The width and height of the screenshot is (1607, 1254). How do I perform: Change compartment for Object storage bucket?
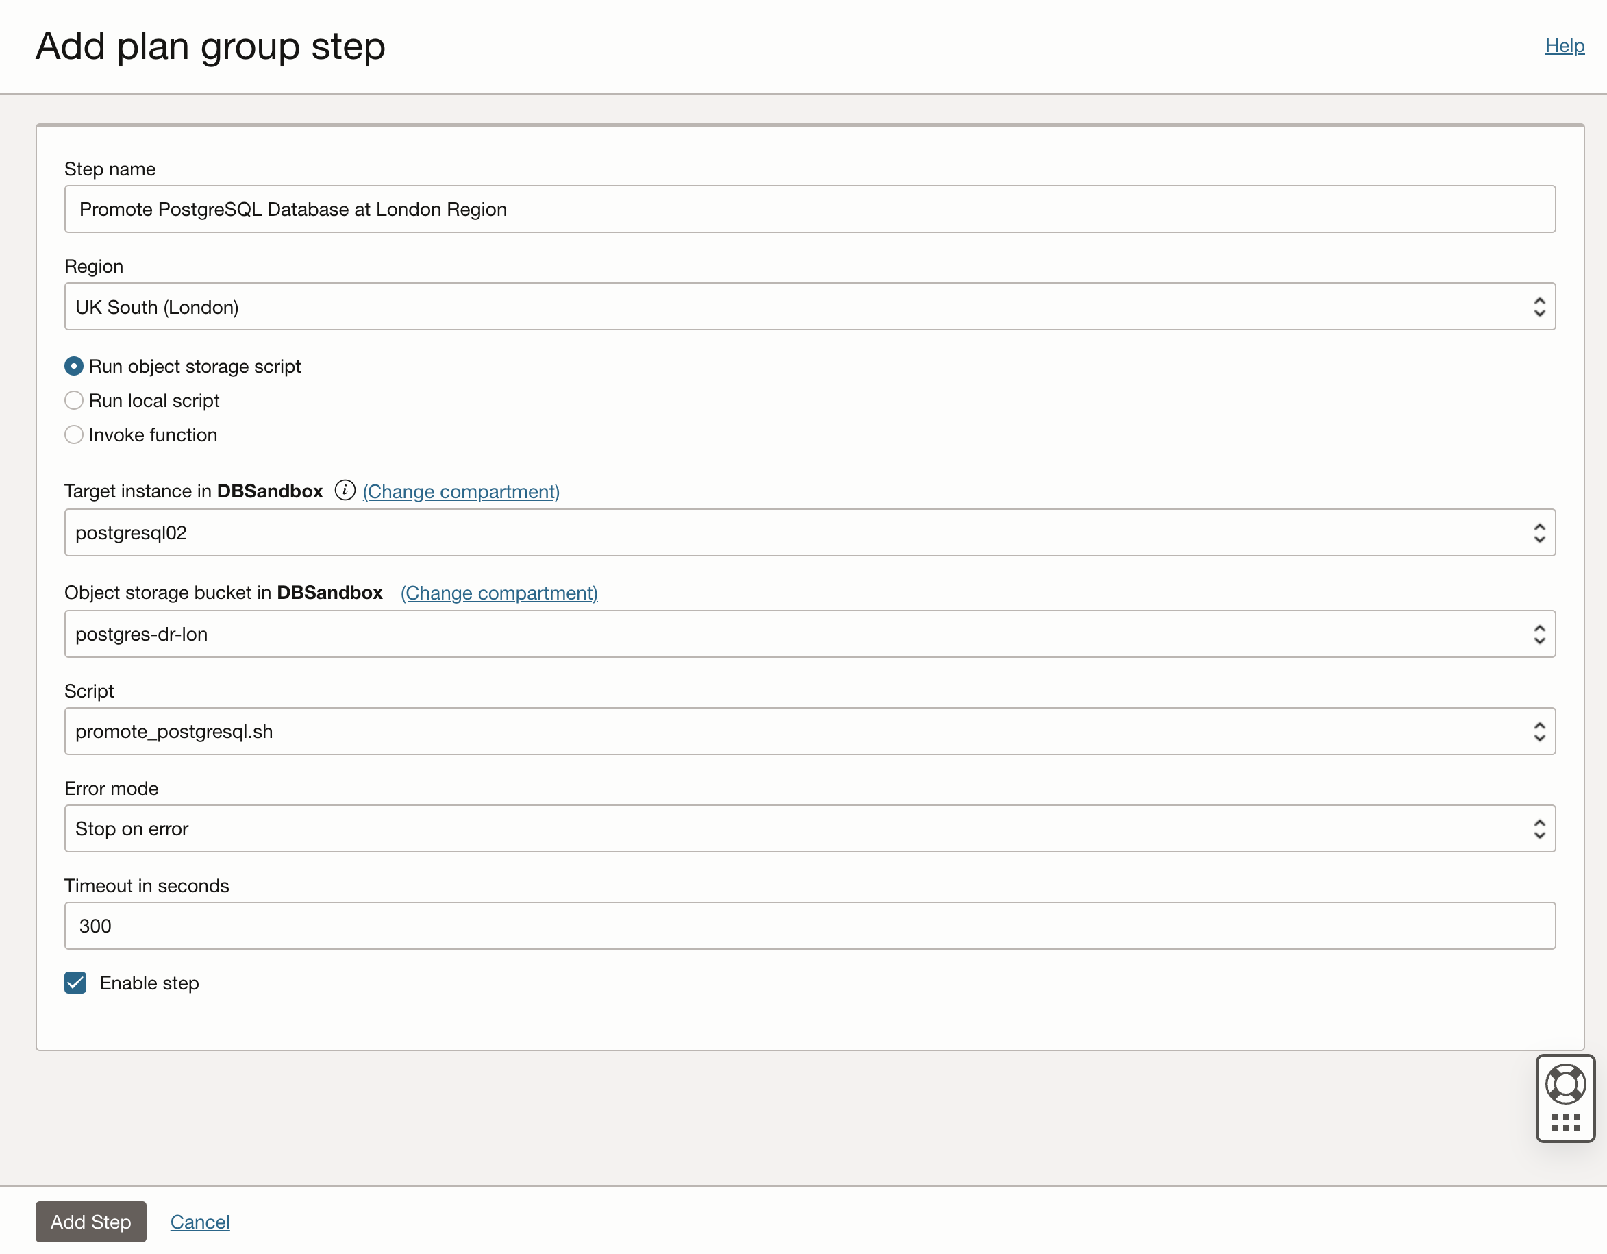pos(499,593)
